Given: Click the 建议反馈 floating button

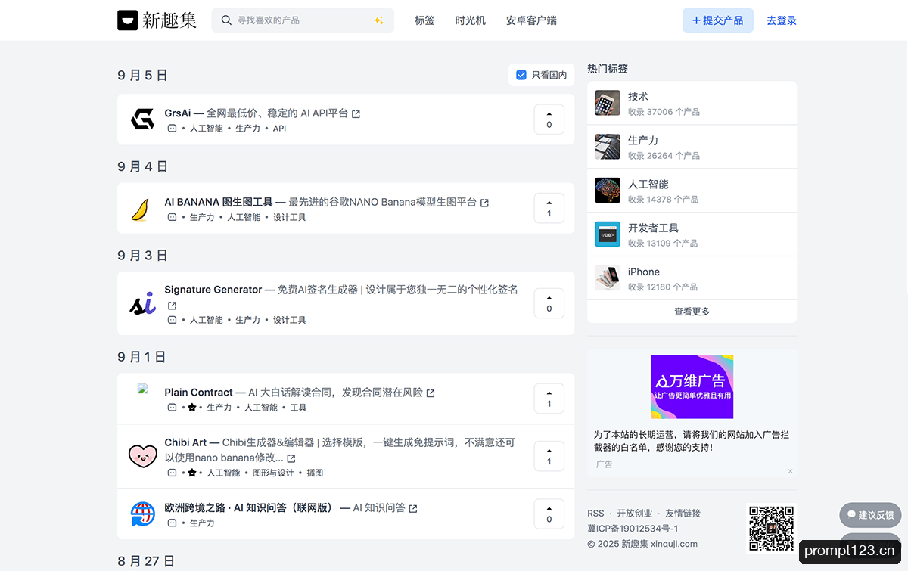Looking at the screenshot, I should (x=870, y=515).
